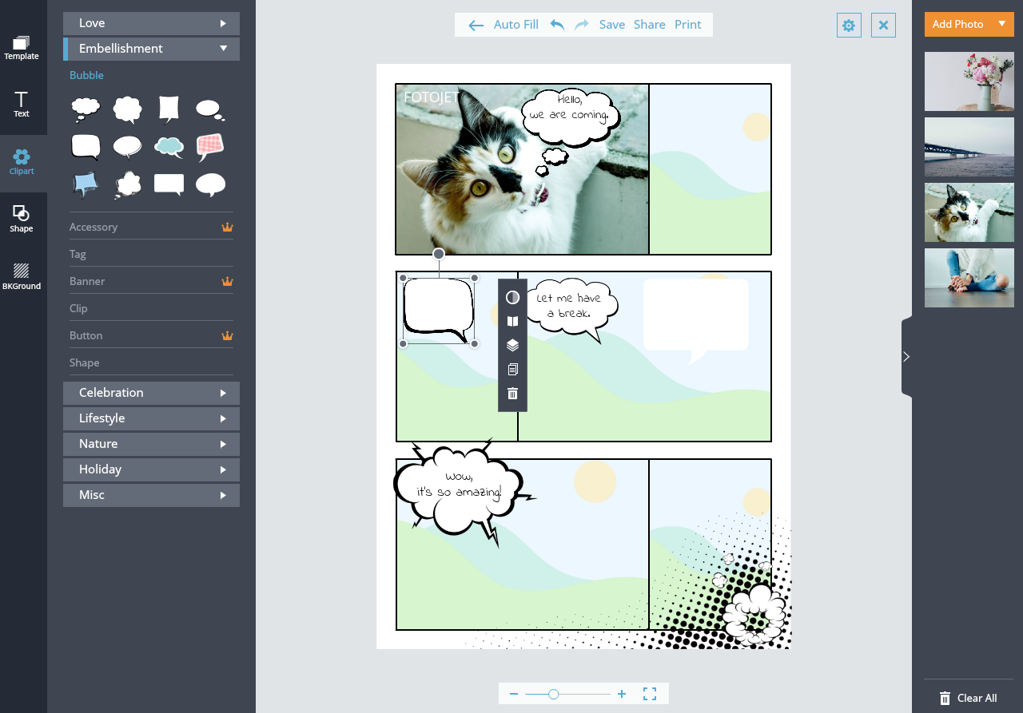The image size is (1023, 713).
Task: Click the zoom slider handle
Action: point(553,694)
